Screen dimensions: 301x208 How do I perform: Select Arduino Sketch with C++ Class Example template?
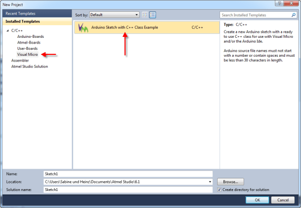[x=147, y=27]
